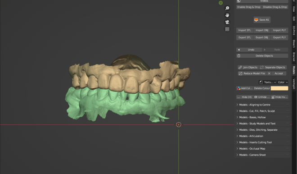Click the green axis gizmo dot

pyautogui.click(x=220, y=3)
